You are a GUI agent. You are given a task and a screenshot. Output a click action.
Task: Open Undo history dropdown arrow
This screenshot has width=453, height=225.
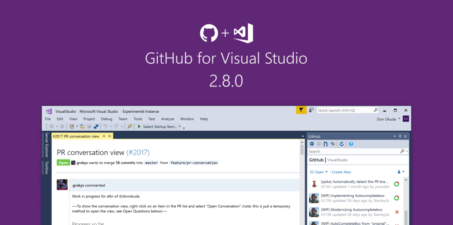pyautogui.click(x=111, y=126)
